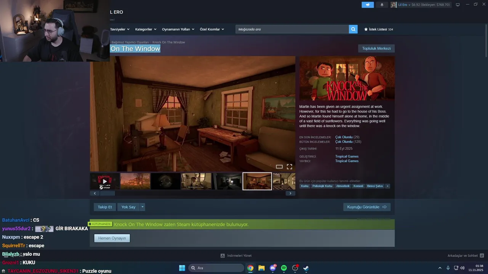This screenshot has width=488, height=274.
Task: Enter fullscreen screenshot view icon
Action: [289, 167]
